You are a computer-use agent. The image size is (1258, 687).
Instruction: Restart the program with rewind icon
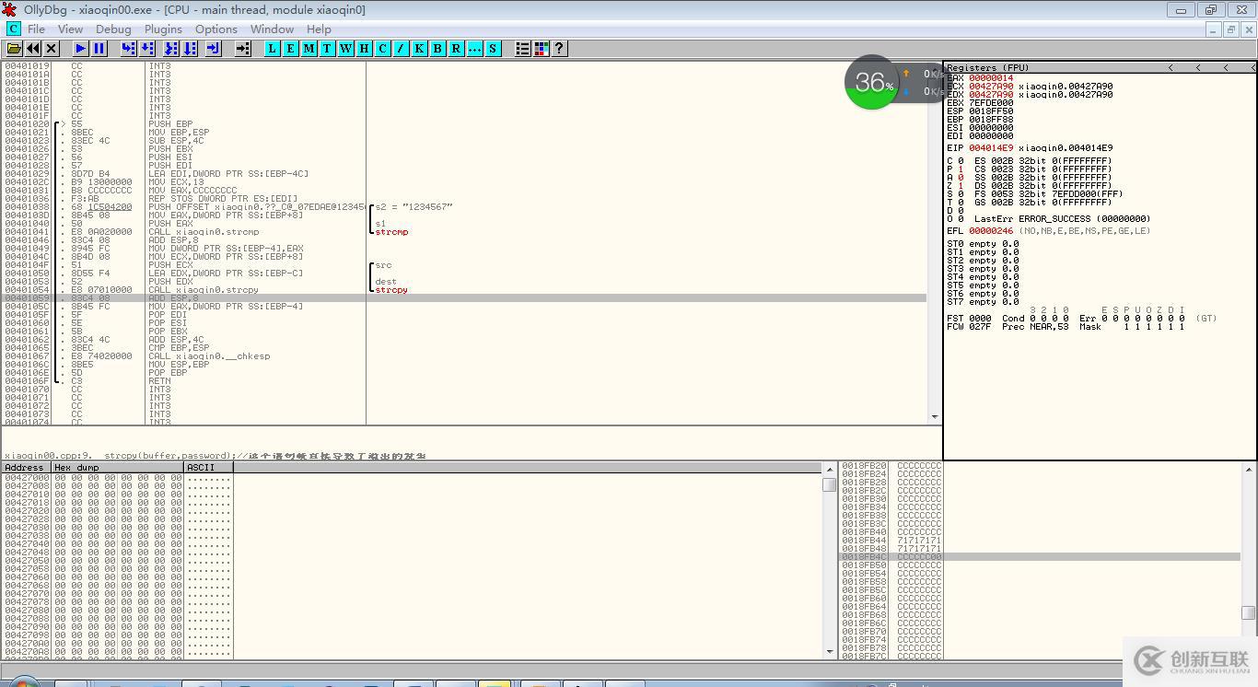pyautogui.click(x=33, y=48)
